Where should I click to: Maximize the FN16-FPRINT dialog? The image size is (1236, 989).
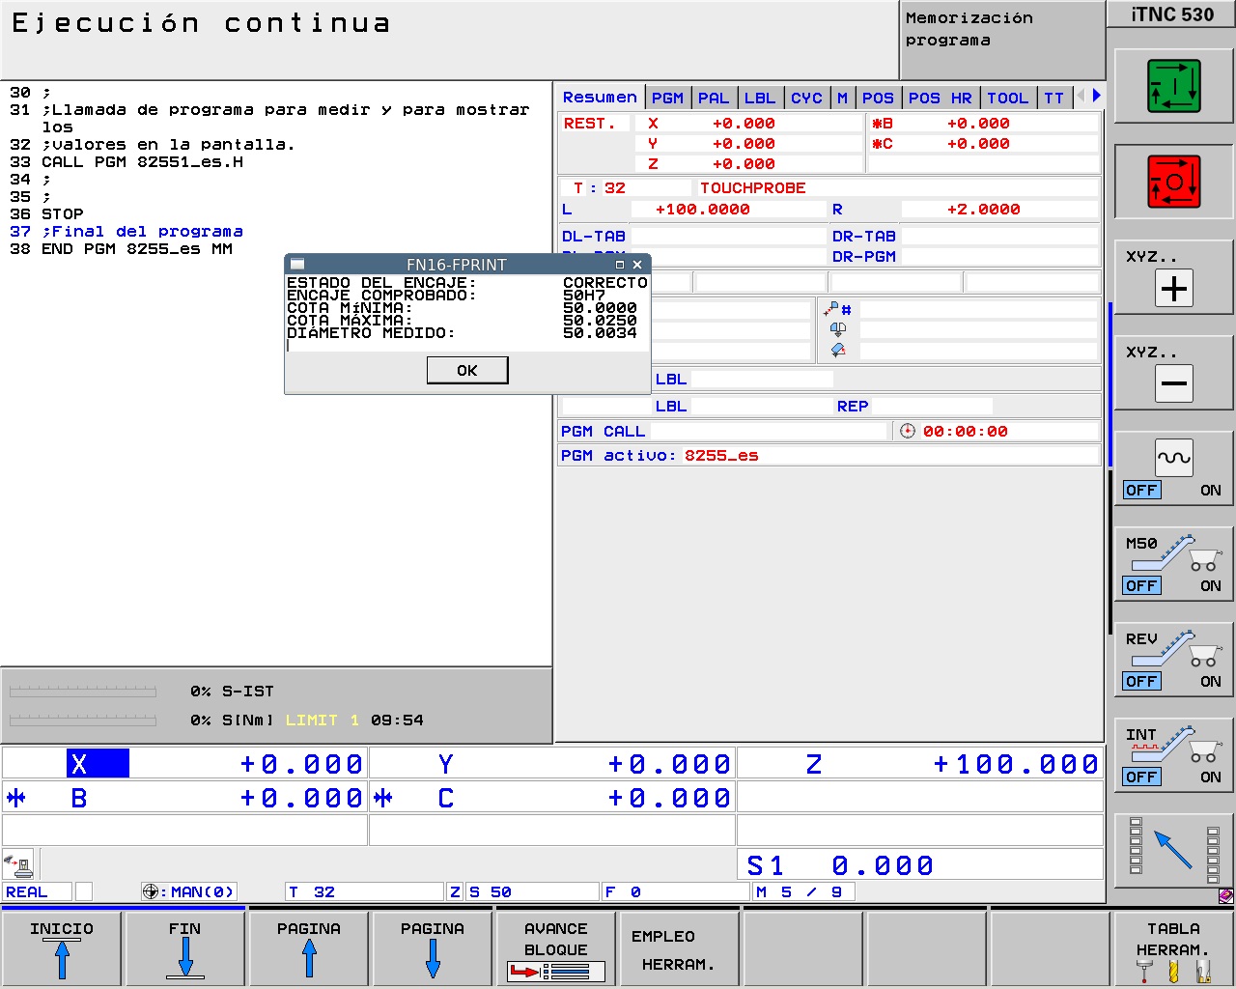pyautogui.click(x=620, y=264)
